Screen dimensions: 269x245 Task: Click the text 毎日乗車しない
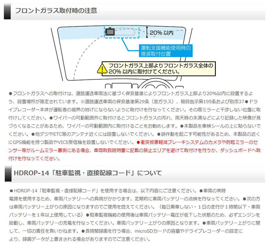pos(177,207)
